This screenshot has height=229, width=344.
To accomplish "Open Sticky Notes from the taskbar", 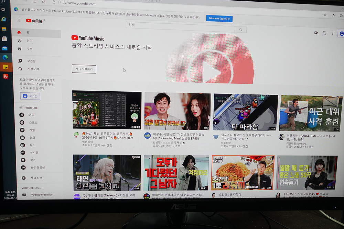I will (6, 67).
